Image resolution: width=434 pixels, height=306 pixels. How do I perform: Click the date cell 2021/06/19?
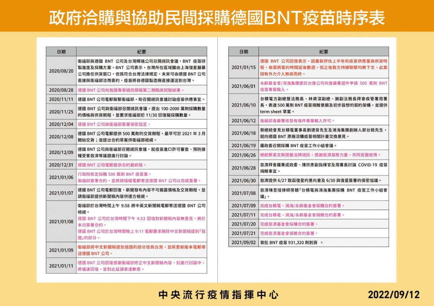pyautogui.click(x=243, y=146)
